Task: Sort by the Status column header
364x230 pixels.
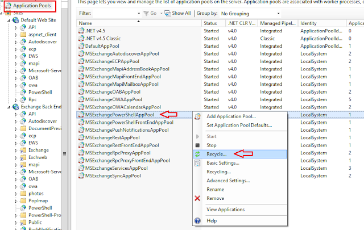Action: [214, 23]
